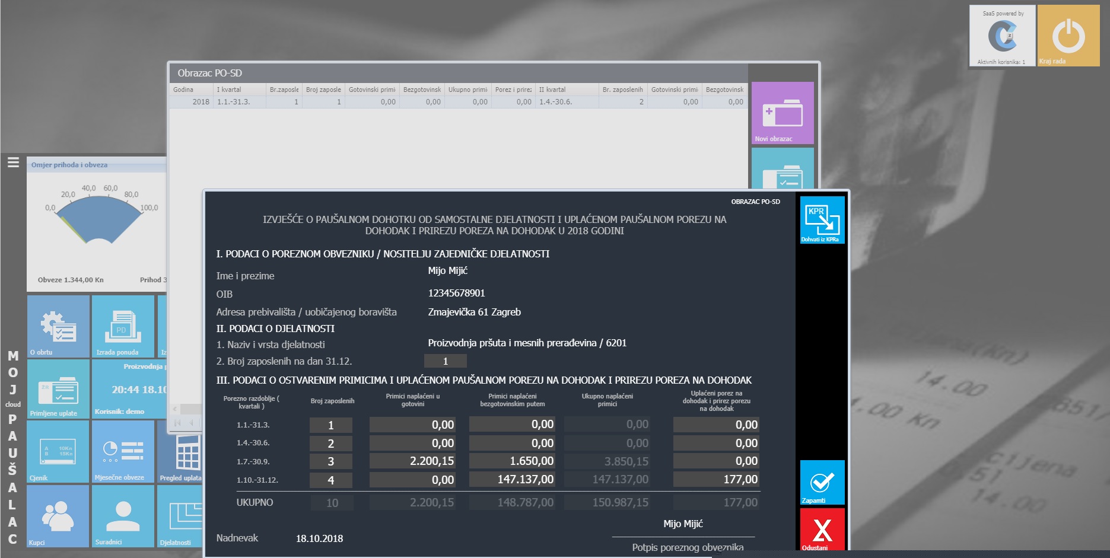Open the Cjenik tile

point(58,451)
